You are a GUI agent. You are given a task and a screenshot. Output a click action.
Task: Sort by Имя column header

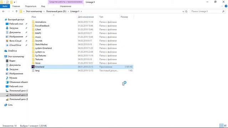coord(33,17)
